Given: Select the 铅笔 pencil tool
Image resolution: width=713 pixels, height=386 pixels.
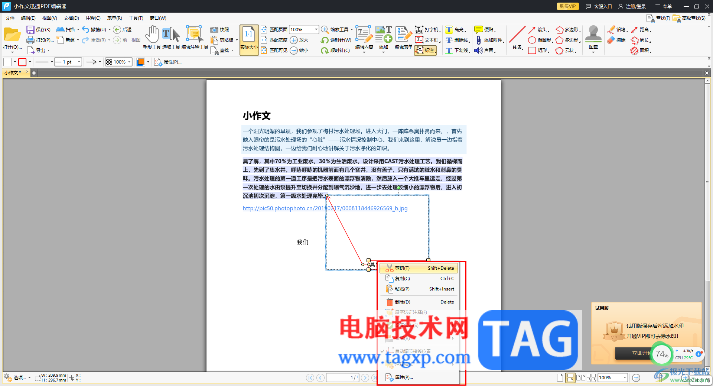Looking at the screenshot, I should [x=617, y=30].
